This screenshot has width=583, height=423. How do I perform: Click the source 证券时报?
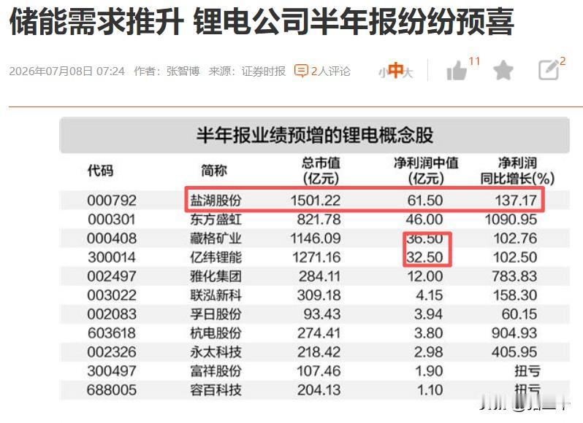point(263,71)
